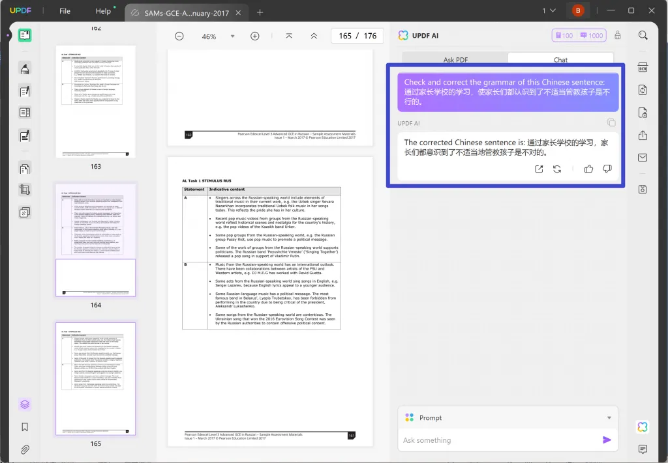The height and width of the screenshot is (463, 668).
Task: Open the Help menu
Action: point(103,11)
